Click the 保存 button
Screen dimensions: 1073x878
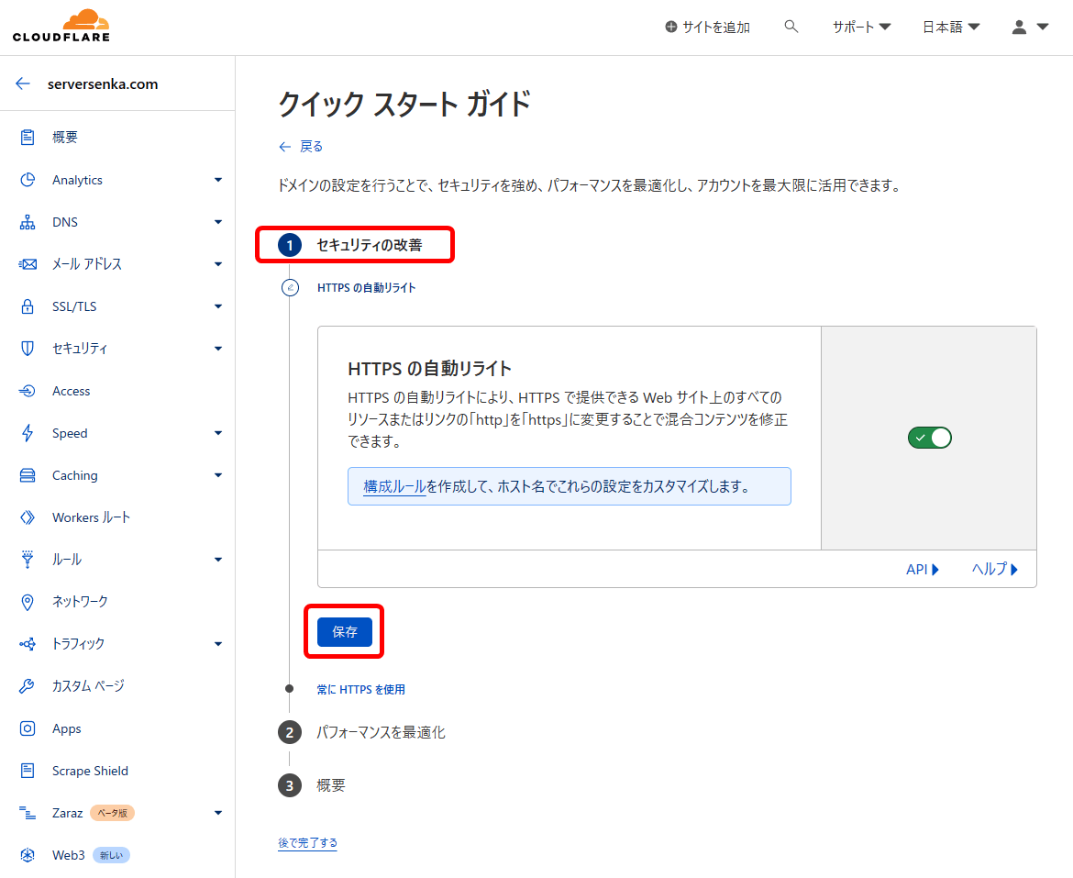(344, 631)
